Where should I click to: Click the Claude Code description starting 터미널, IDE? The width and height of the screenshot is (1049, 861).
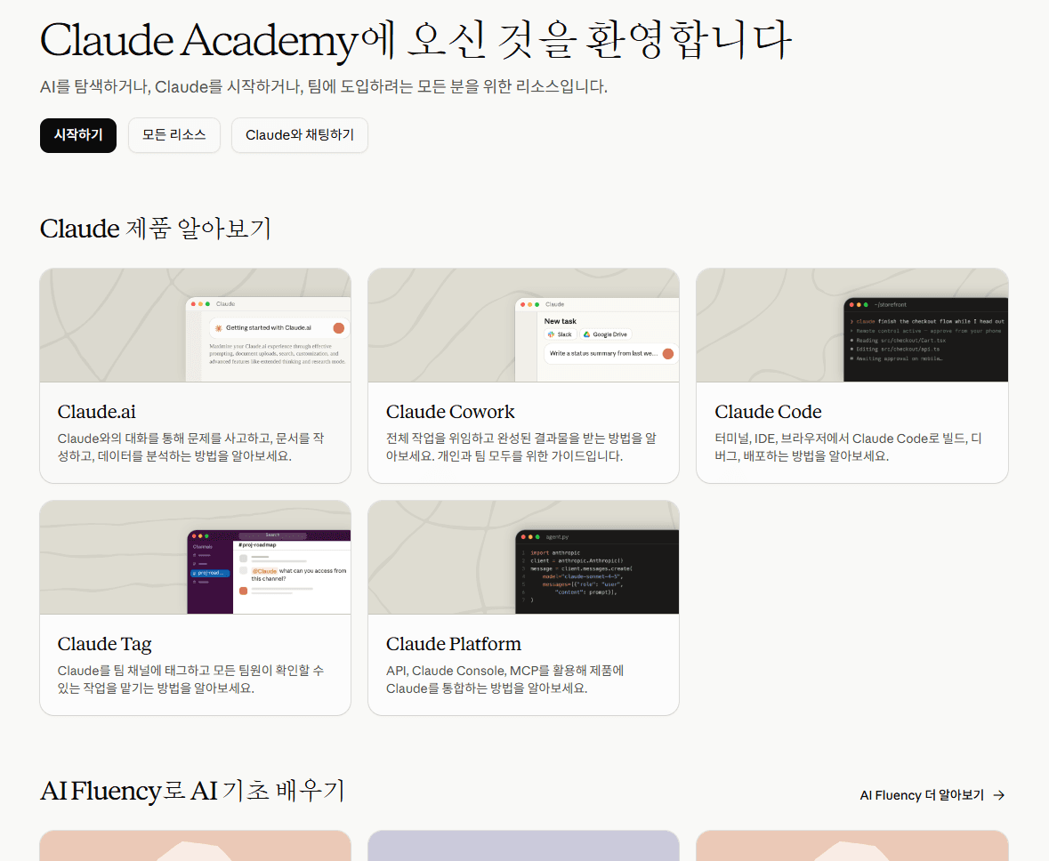point(848,447)
